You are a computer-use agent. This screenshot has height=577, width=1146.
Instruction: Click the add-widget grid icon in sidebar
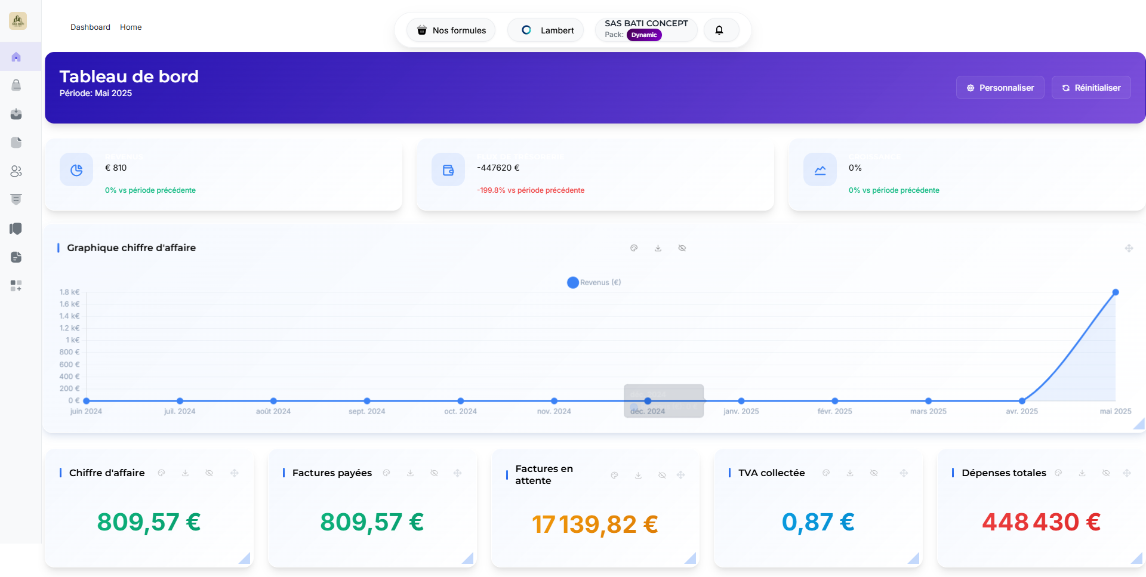tap(16, 286)
